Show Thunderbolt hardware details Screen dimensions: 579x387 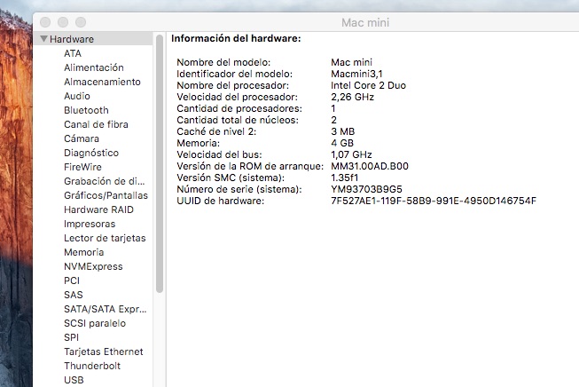point(92,366)
